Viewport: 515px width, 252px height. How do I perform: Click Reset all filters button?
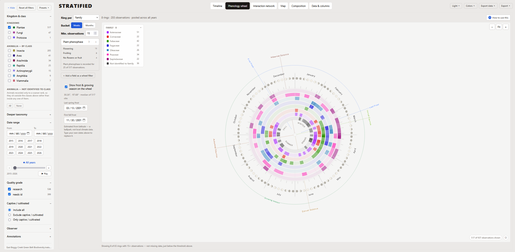[26, 8]
